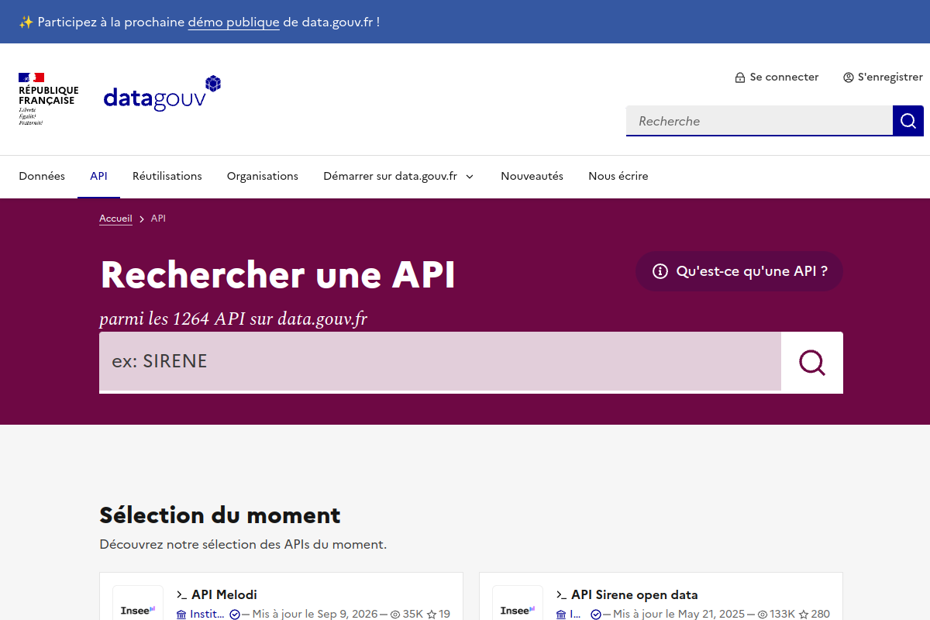930x620 pixels.
Task: Click the organization icon on API Sirene card
Action: click(x=561, y=615)
